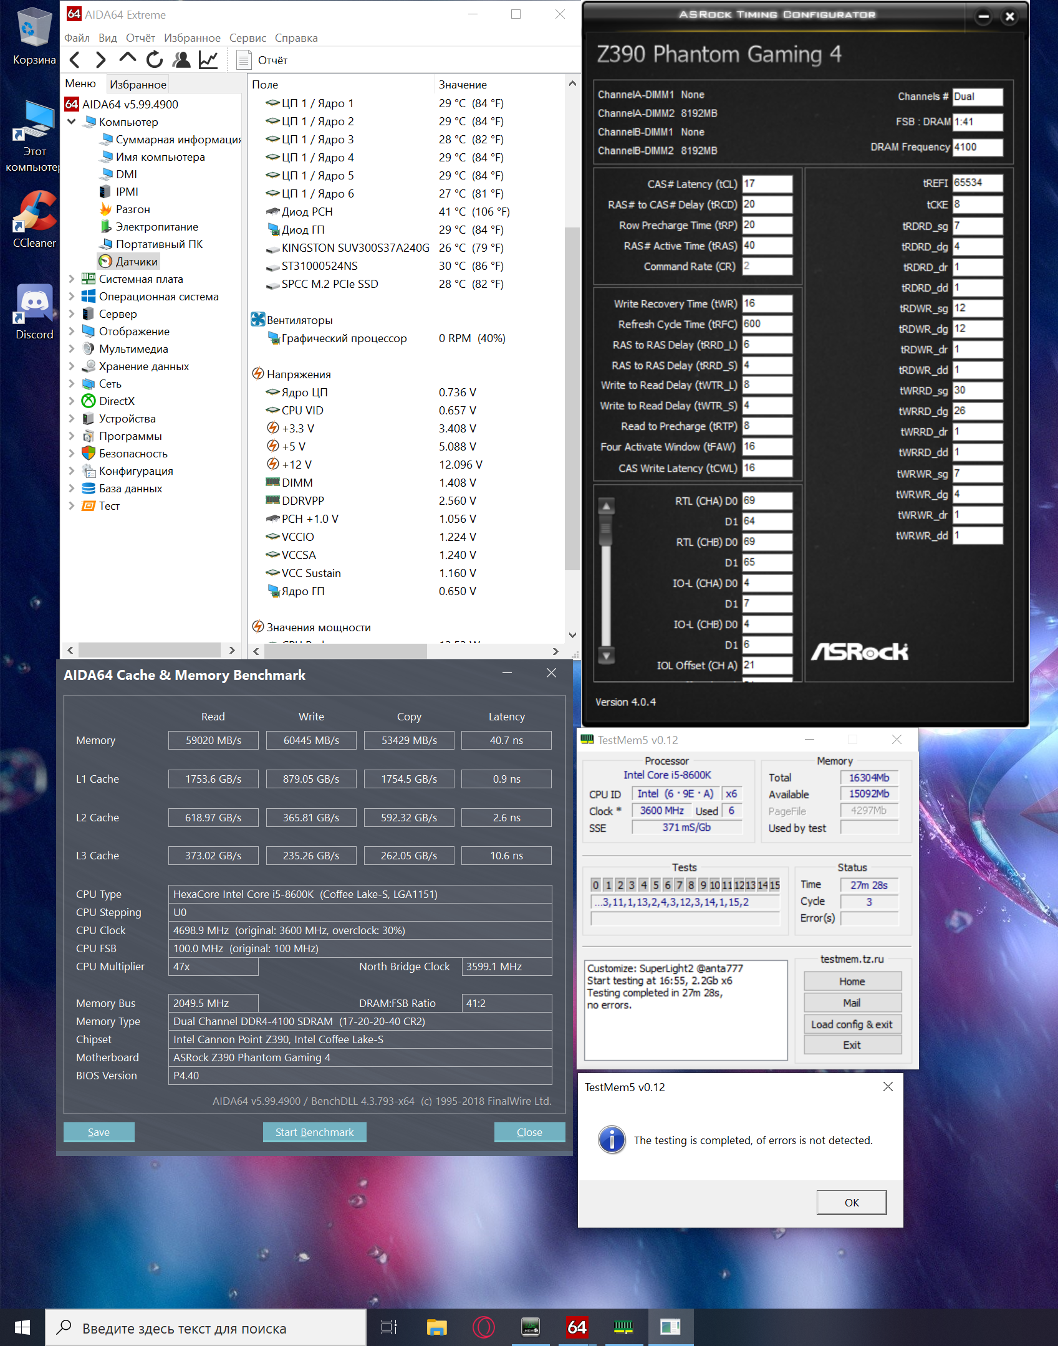
Task: Select Электропитание tree item
Action: pos(149,227)
